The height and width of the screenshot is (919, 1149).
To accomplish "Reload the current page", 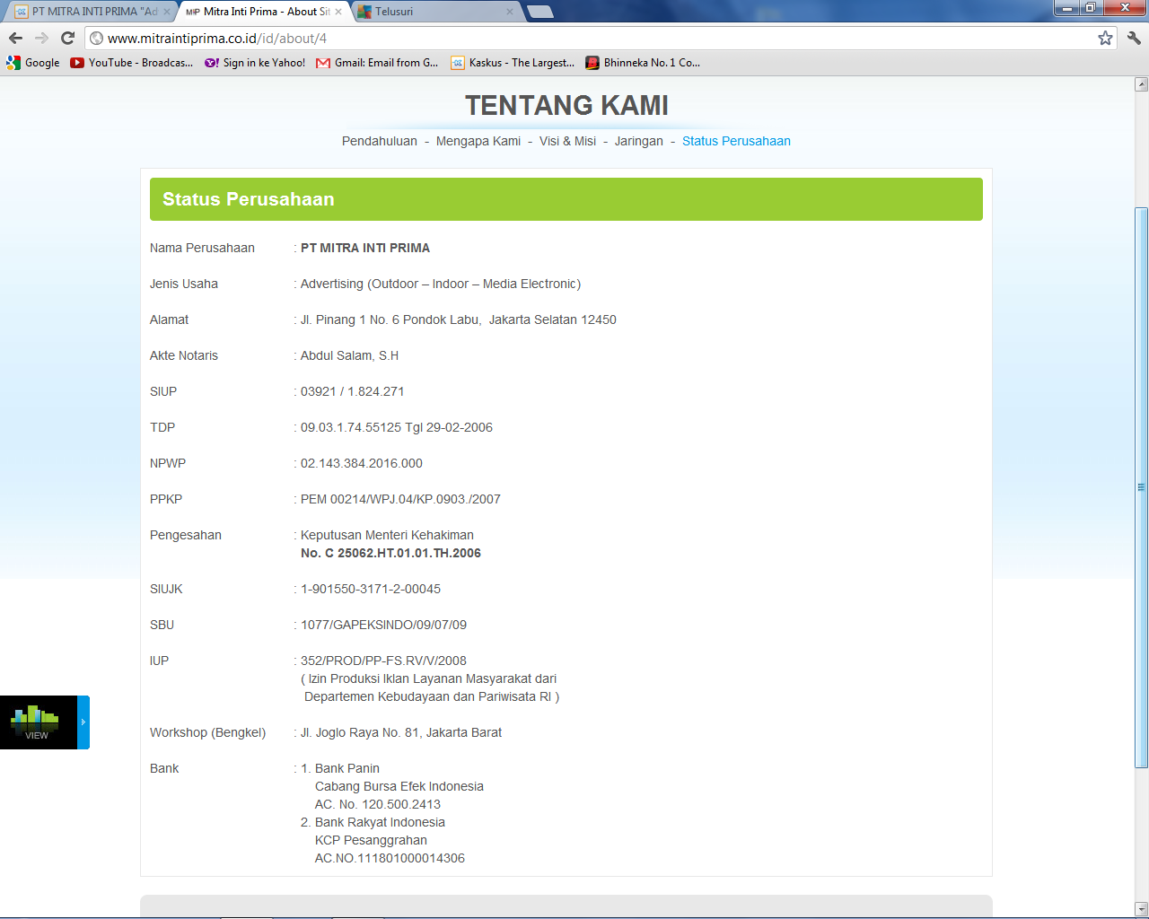I will pyautogui.click(x=67, y=38).
